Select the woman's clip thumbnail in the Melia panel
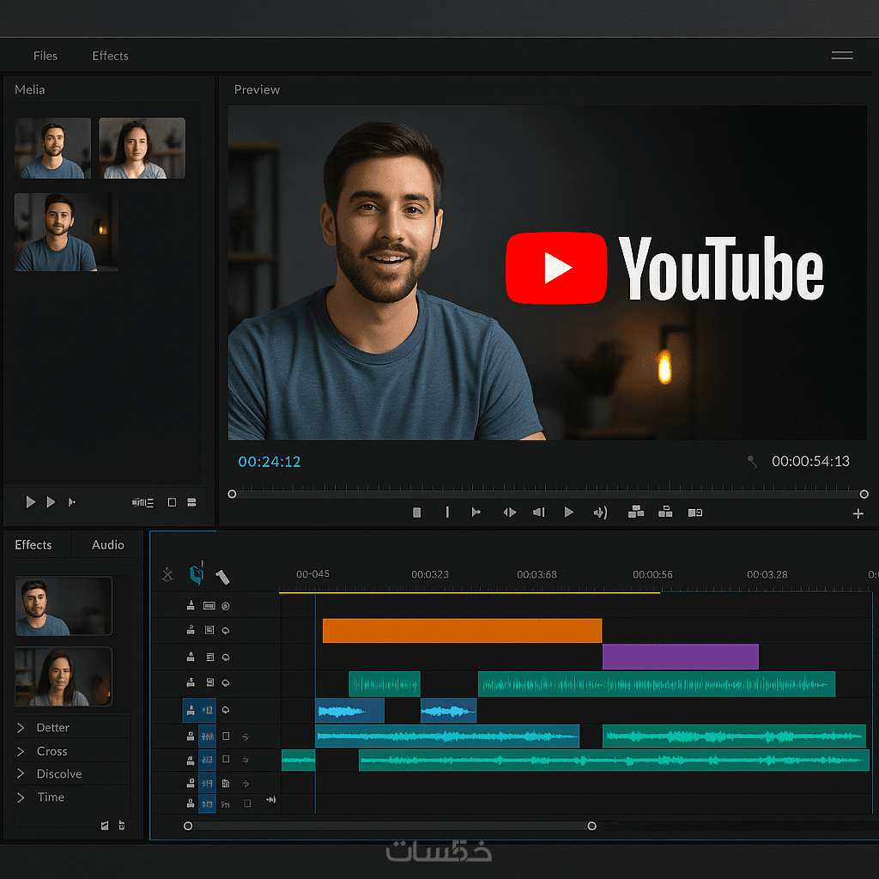The height and width of the screenshot is (879, 879). point(142,148)
